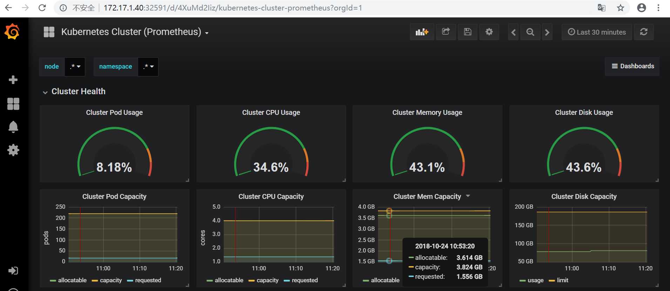Click the Cluster Disk Usage panel title
Image resolution: width=670 pixels, height=291 pixels.
(584, 112)
